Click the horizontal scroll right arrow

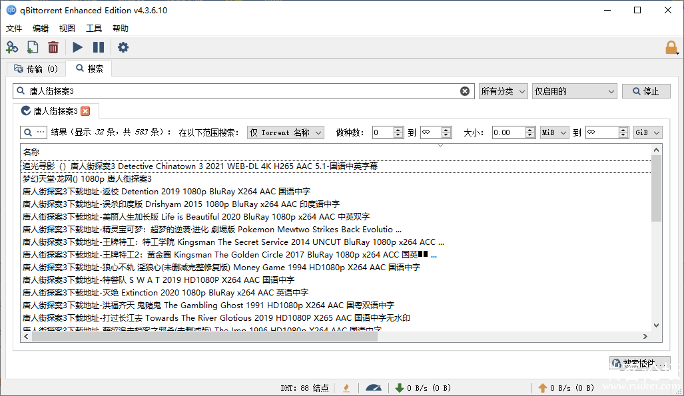click(645, 336)
